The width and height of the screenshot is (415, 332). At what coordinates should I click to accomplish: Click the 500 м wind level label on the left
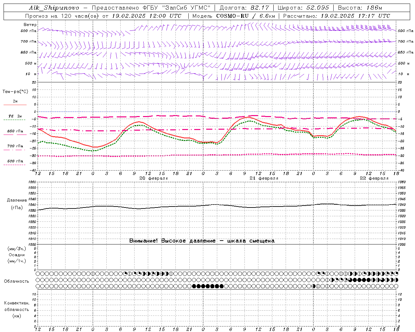(x=31, y=64)
